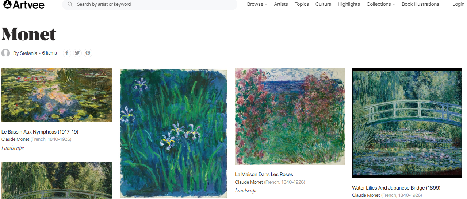Share collection on Twitter
This screenshot has height=199, width=467.
77,53
